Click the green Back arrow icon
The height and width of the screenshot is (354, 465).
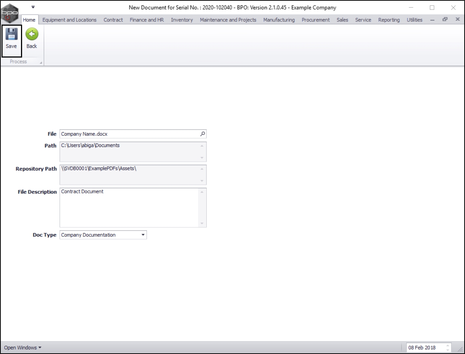tap(32, 35)
